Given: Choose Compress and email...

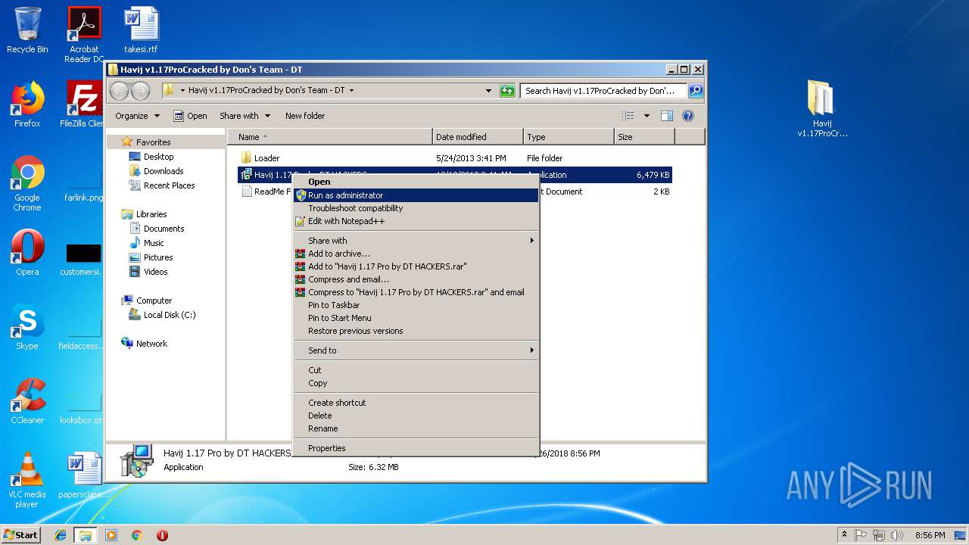Looking at the screenshot, I should tap(416, 279).
